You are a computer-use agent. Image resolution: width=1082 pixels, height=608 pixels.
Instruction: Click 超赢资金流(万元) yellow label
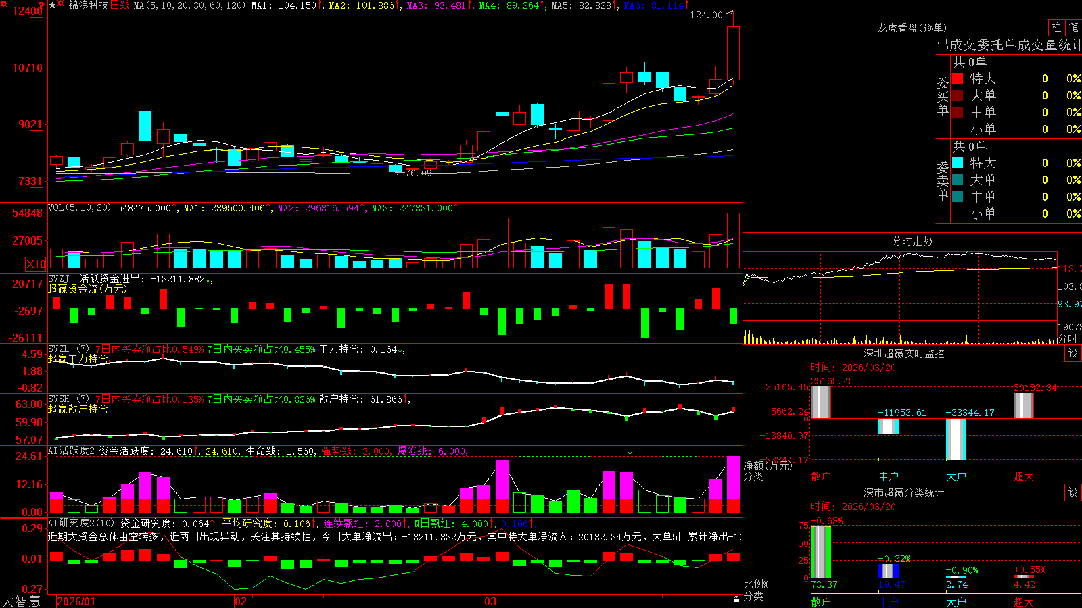pyautogui.click(x=87, y=288)
